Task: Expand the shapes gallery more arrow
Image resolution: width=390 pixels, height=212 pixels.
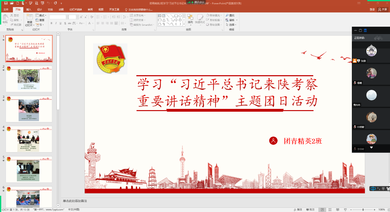Action: [184, 24]
